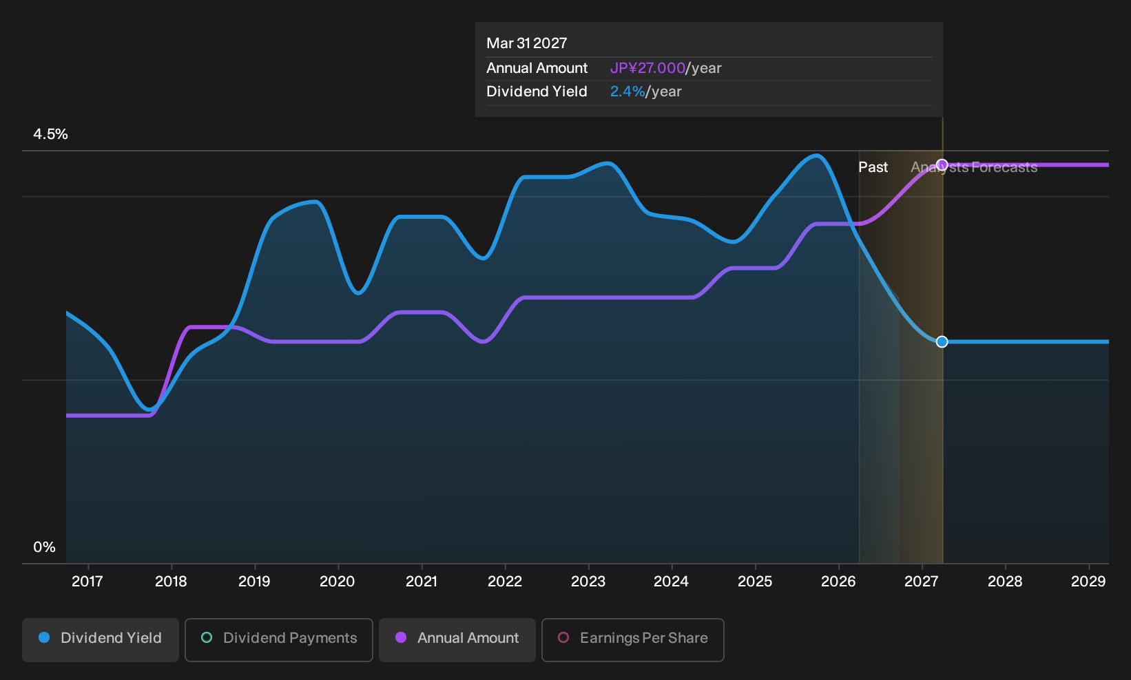Click the pink Earnings Per Share circle
The width and height of the screenshot is (1131, 680).
tap(563, 637)
